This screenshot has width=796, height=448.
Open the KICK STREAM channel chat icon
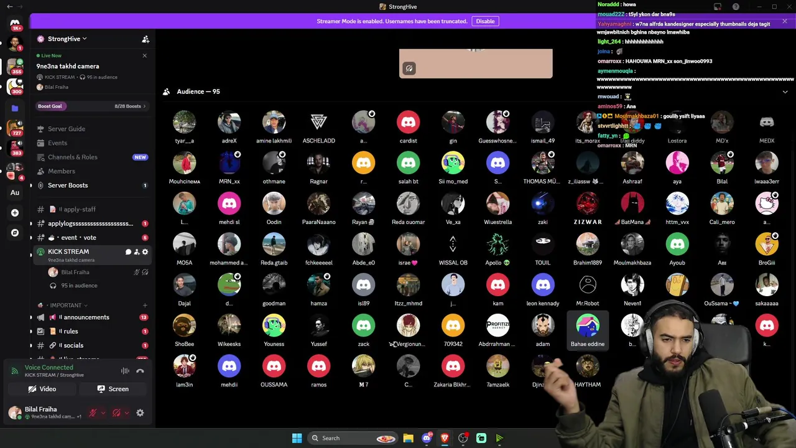tap(128, 252)
